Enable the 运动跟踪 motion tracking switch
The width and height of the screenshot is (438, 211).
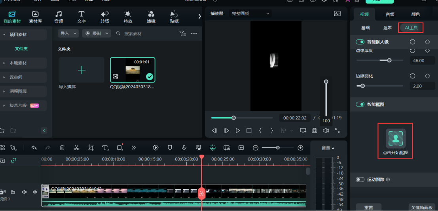[x=360, y=179]
